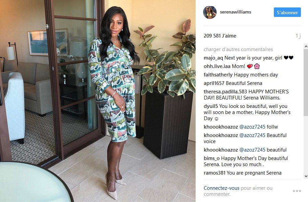Load more comments via charger d'autres commentaires
308x202 pixels.
click(x=238, y=49)
